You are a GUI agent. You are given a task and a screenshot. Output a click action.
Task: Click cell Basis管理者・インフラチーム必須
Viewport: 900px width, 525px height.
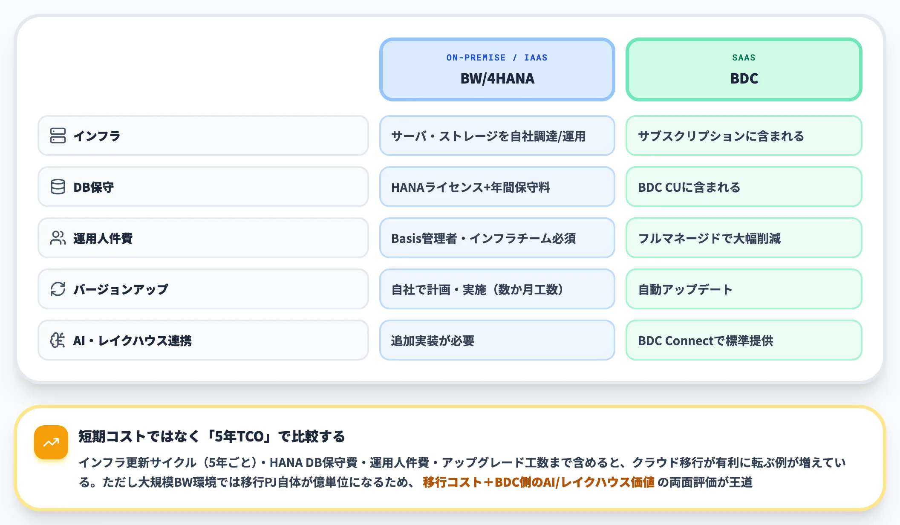point(497,238)
